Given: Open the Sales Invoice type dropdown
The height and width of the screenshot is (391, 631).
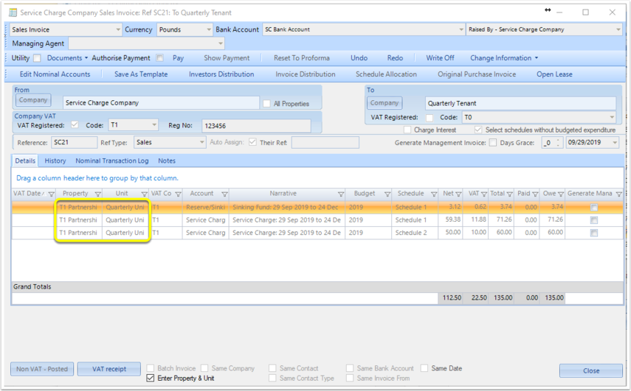Looking at the screenshot, I should (118, 29).
